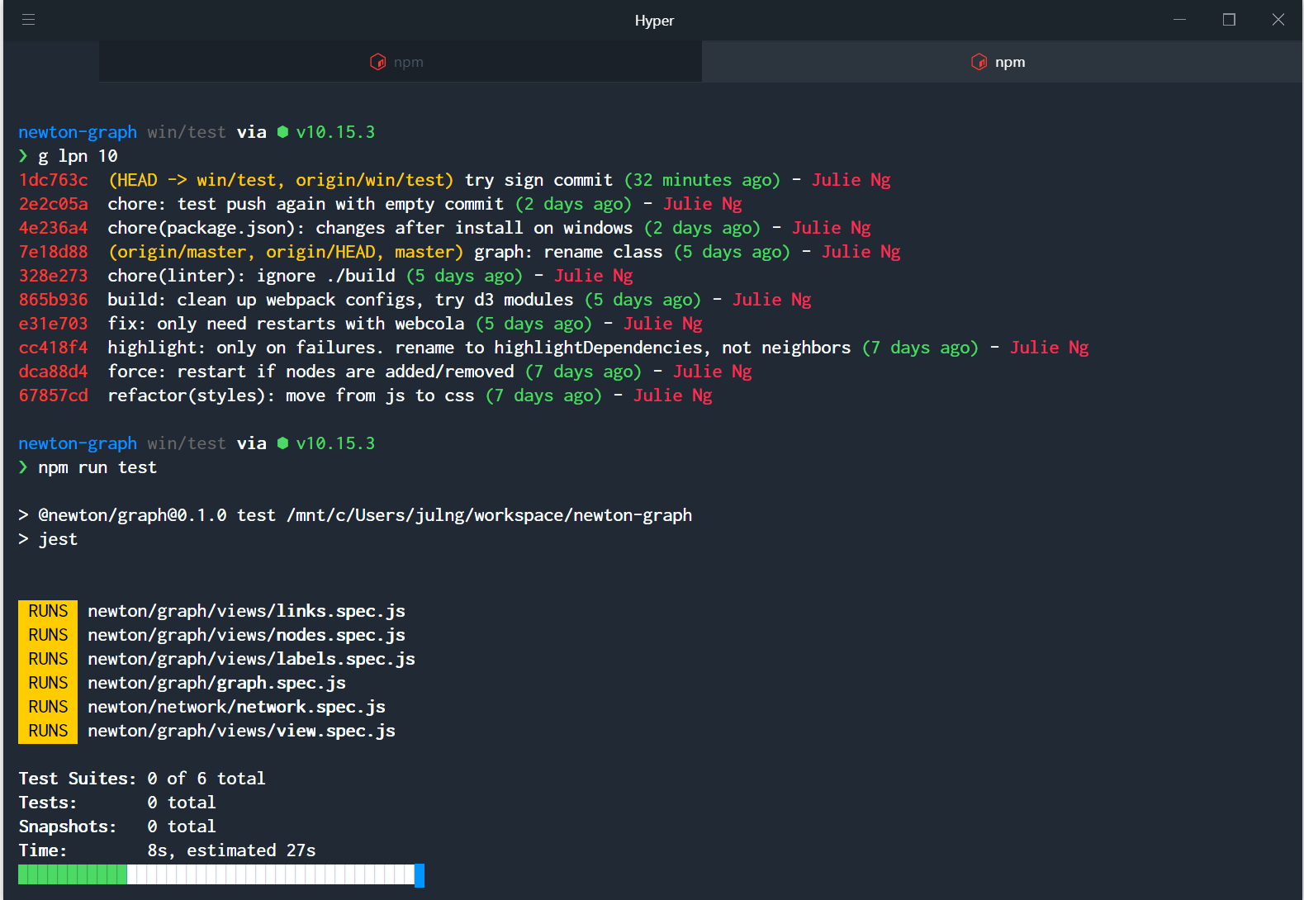Click the 'npm run test' command text
The height and width of the screenshot is (900, 1304).
pos(97,467)
